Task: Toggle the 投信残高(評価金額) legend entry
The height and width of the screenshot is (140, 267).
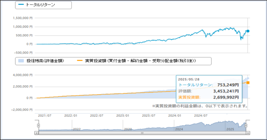Action: [41, 61]
